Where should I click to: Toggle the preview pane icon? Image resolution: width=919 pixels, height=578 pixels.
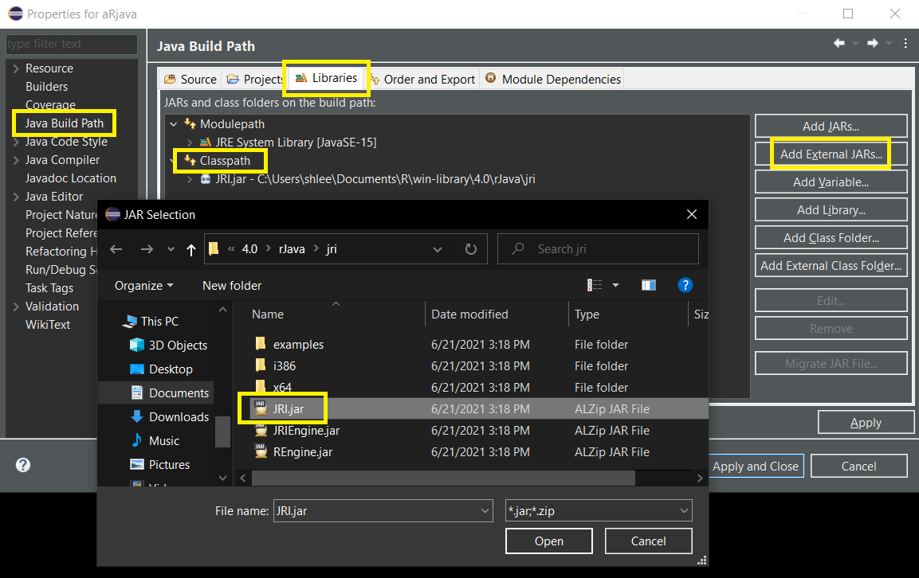[x=648, y=285]
